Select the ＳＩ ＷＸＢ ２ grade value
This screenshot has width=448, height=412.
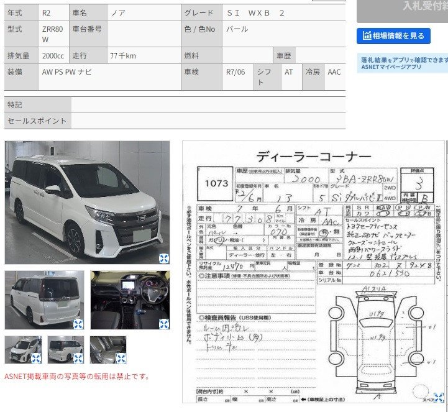[255, 13]
